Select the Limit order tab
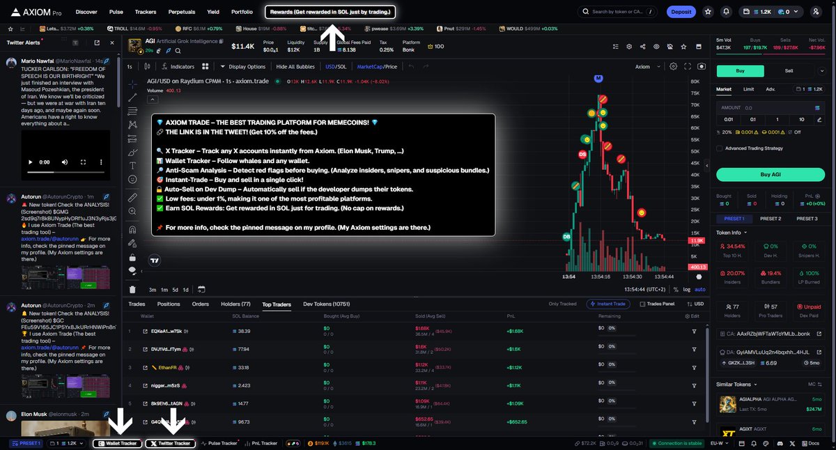Screen dimensions: 836x450 (748, 89)
